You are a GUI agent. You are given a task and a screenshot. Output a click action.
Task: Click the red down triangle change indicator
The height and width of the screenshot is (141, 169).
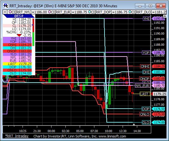point(19,35)
